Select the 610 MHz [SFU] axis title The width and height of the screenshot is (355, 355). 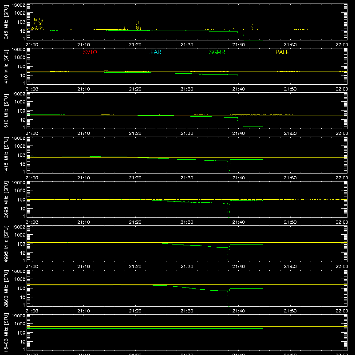[6, 110]
